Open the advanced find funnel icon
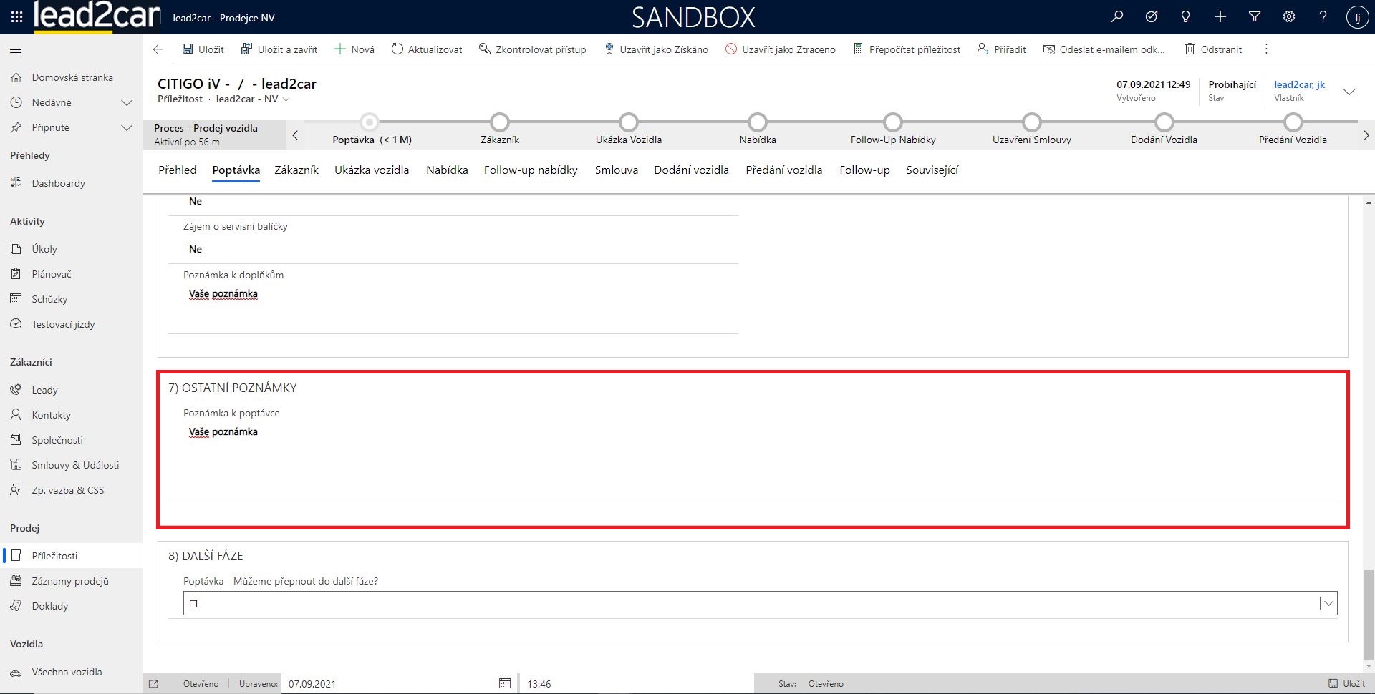 [1254, 17]
